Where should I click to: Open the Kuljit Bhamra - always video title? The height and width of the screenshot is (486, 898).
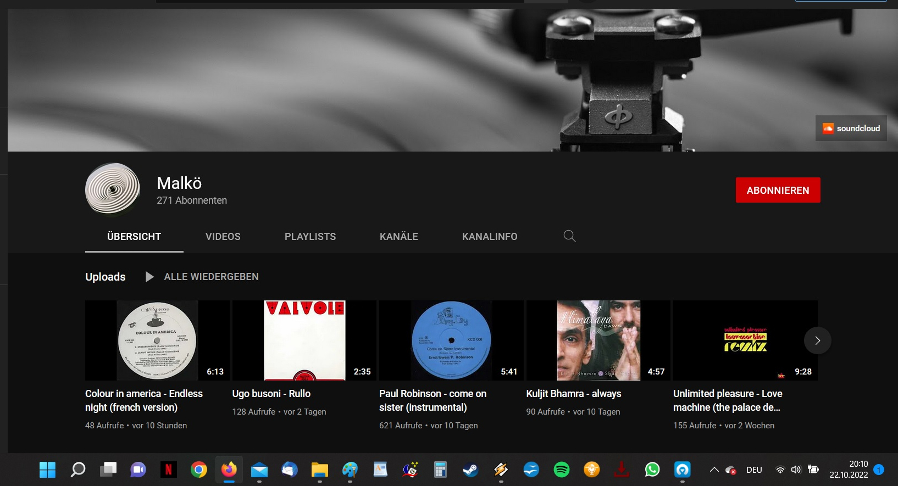click(x=573, y=394)
